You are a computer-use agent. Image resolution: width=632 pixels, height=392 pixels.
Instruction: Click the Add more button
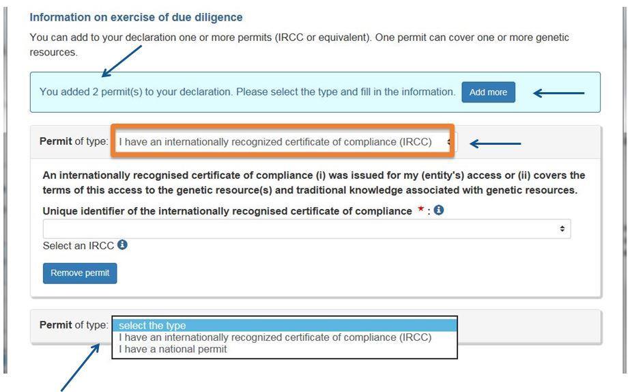coord(488,92)
